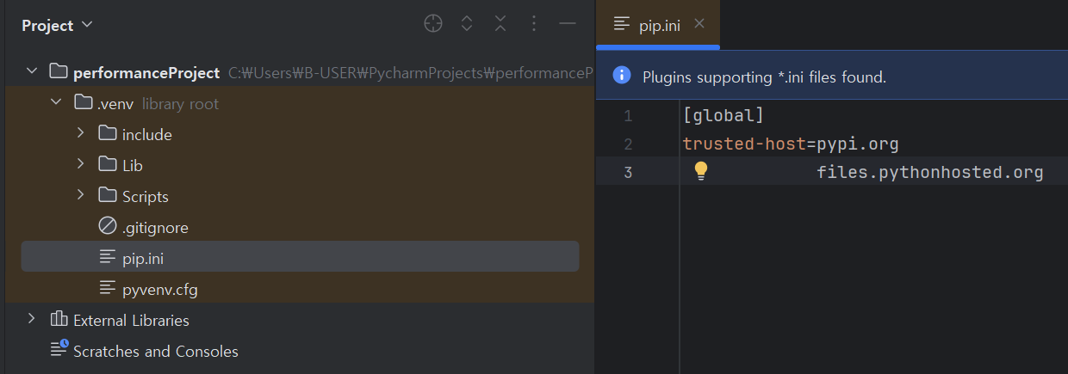The width and height of the screenshot is (1068, 374).
Task: Expand the Scripts folder
Action: 80,195
